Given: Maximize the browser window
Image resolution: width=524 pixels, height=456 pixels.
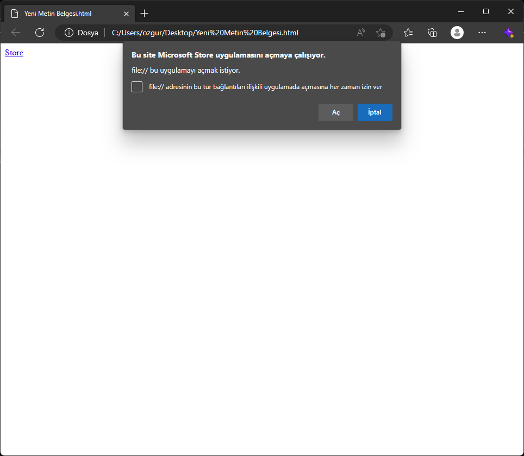Looking at the screenshot, I should tap(486, 12).
